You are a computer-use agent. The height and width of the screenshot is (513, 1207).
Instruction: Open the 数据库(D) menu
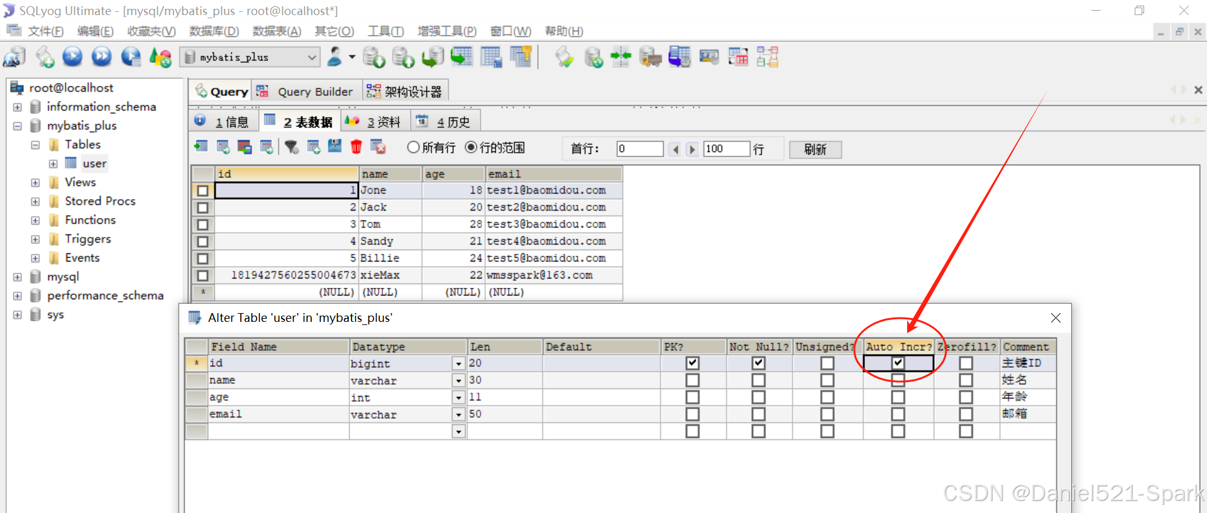tap(214, 31)
